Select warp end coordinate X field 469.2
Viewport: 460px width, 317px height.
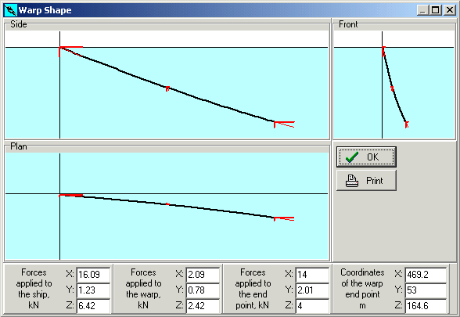[x=426, y=275]
